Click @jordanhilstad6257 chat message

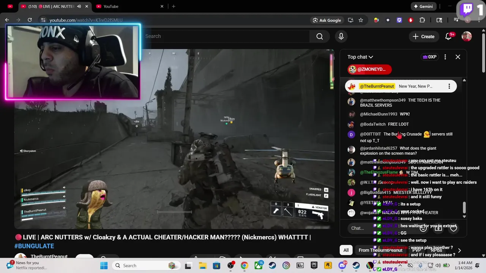(x=398, y=151)
